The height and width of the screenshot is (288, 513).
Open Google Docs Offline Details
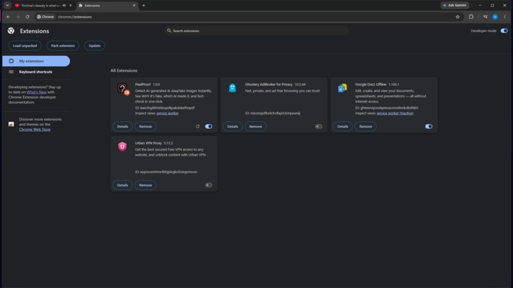click(x=342, y=127)
